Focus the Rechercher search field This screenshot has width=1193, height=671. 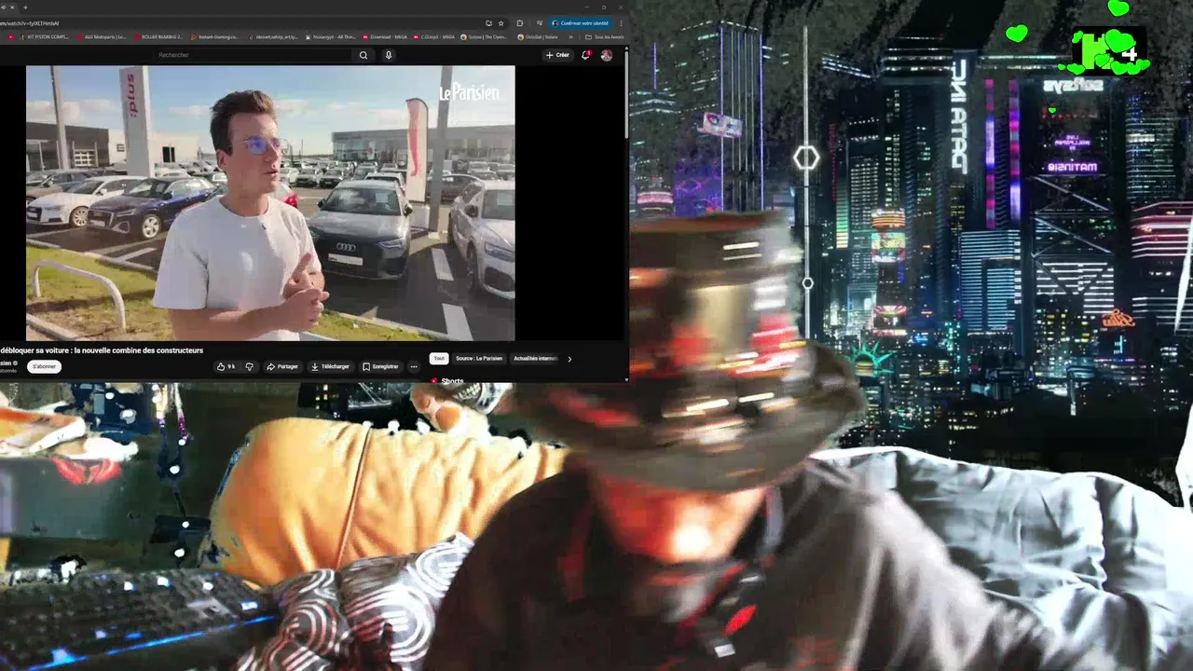pos(254,55)
